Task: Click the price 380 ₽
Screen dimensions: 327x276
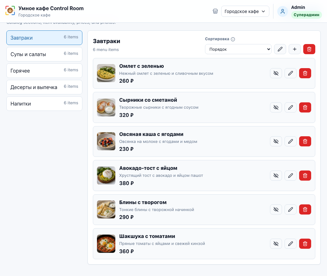Action: 126,183
